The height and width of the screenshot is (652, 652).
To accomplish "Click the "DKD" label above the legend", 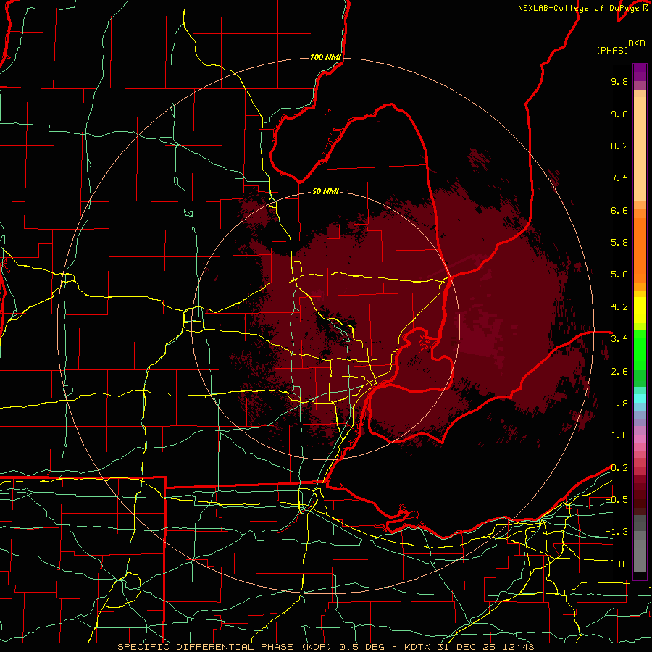I will point(637,43).
